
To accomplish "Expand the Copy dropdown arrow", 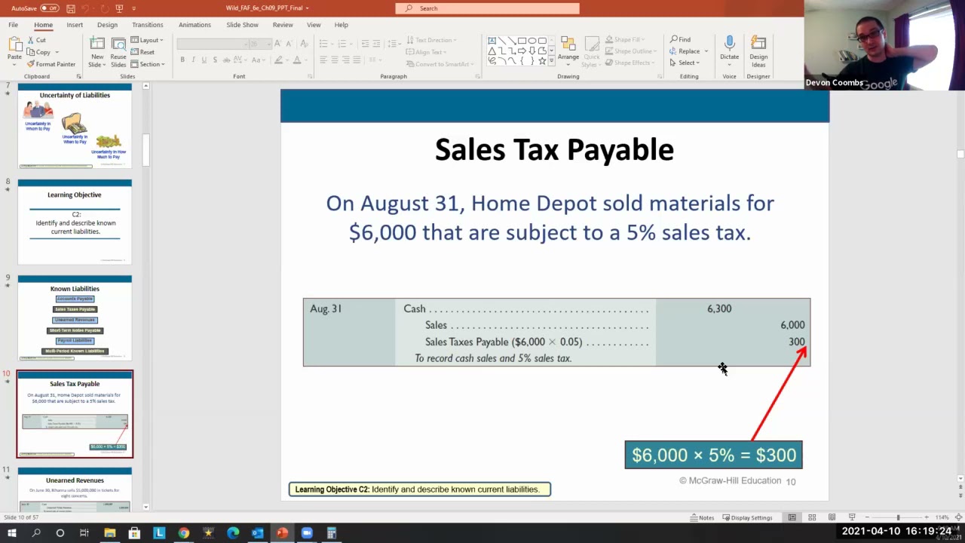I will pos(57,52).
